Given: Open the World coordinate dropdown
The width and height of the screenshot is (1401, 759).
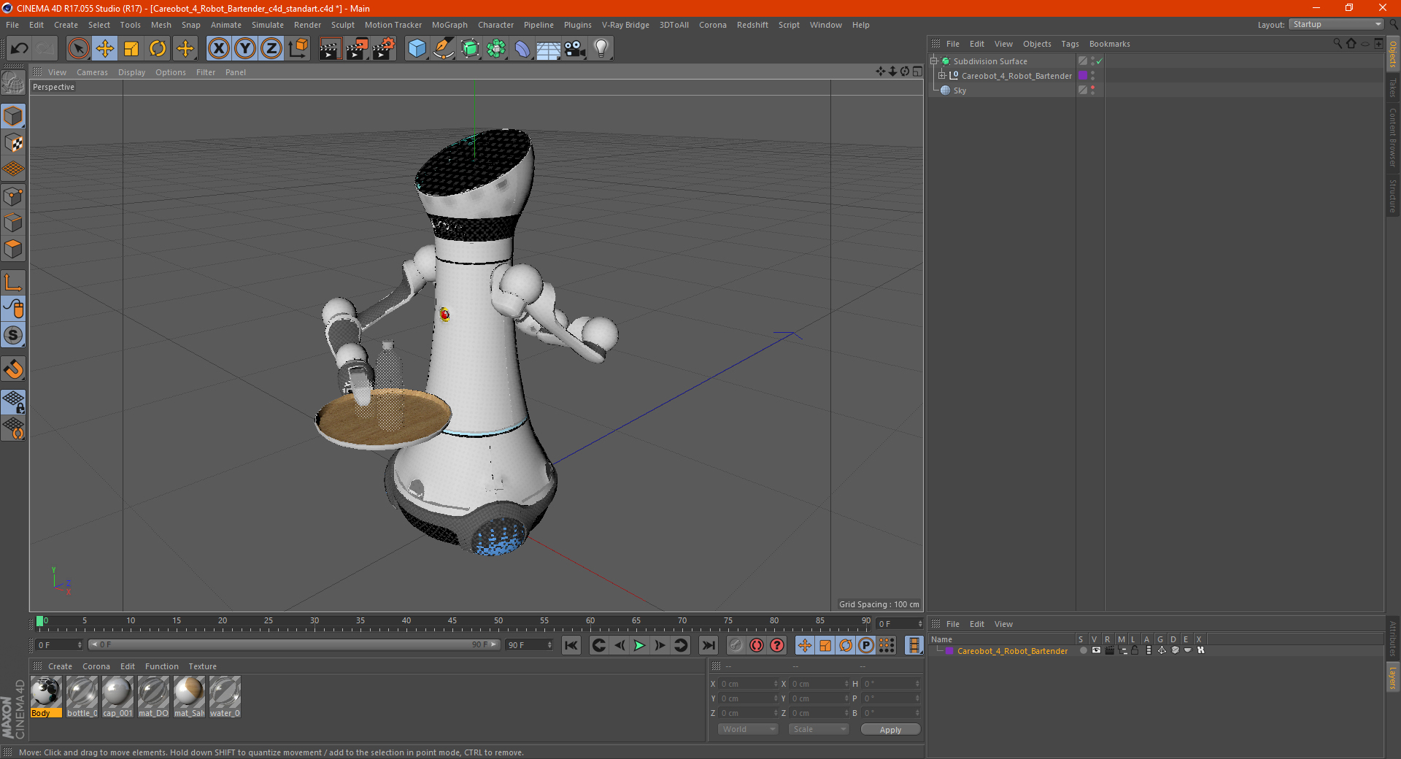Looking at the screenshot, I should pyautogui.click(x=748, y=729).
